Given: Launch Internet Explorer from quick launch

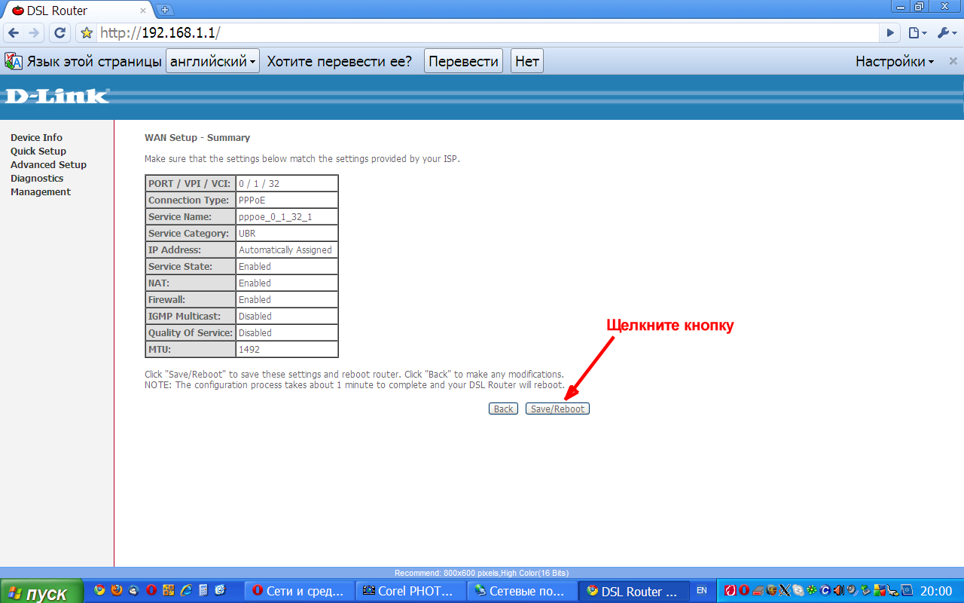Looking at the screenshot, I should (x=186, y=590).
